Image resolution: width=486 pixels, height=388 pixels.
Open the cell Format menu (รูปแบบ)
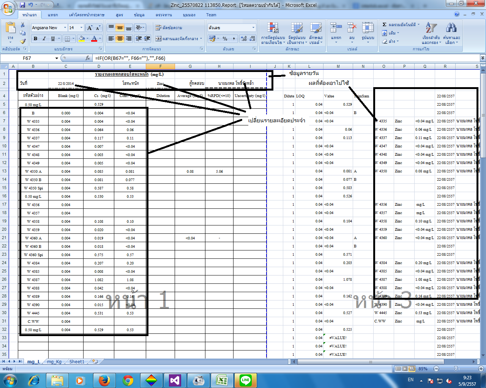tap(368, 33)
